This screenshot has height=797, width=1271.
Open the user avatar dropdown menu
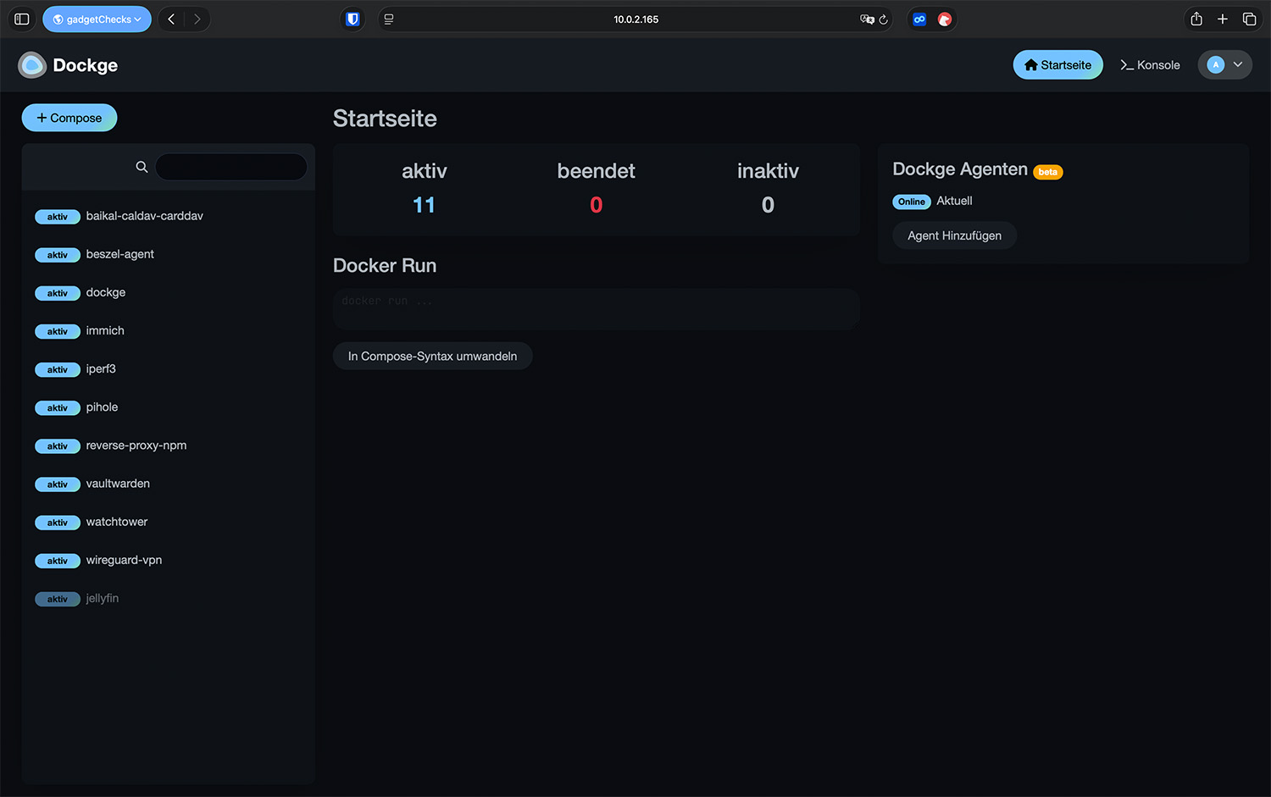pyautogui.click(x=1224, y=65)
